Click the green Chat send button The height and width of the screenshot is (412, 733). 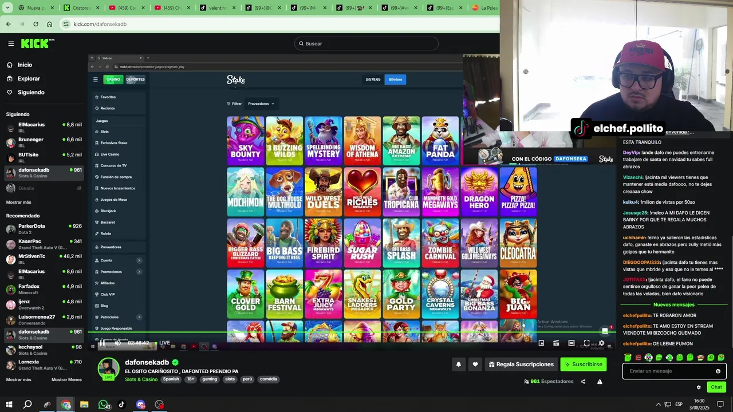716,387
